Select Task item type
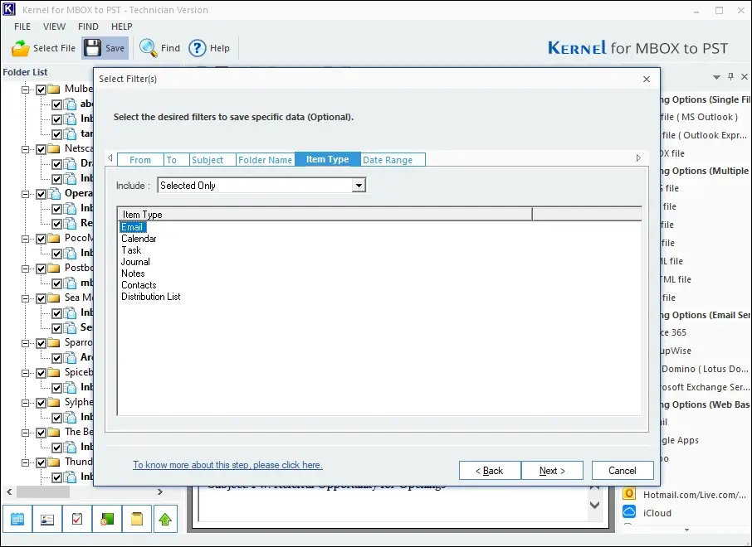 tap(131, 250)
